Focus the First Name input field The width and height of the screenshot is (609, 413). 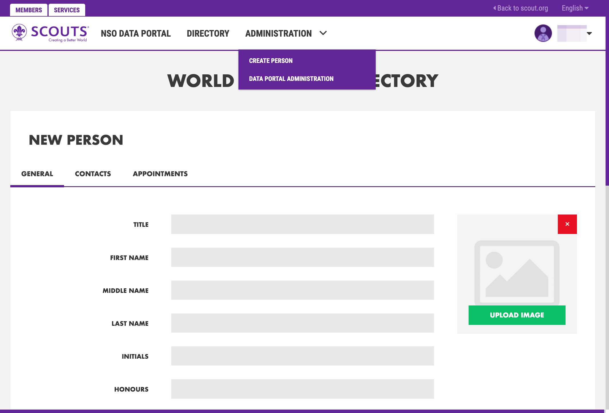[302, 257]
